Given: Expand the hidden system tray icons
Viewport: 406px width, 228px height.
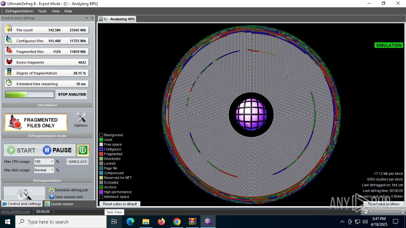Looking at the screenshot, I should click(x=342, y=222).
